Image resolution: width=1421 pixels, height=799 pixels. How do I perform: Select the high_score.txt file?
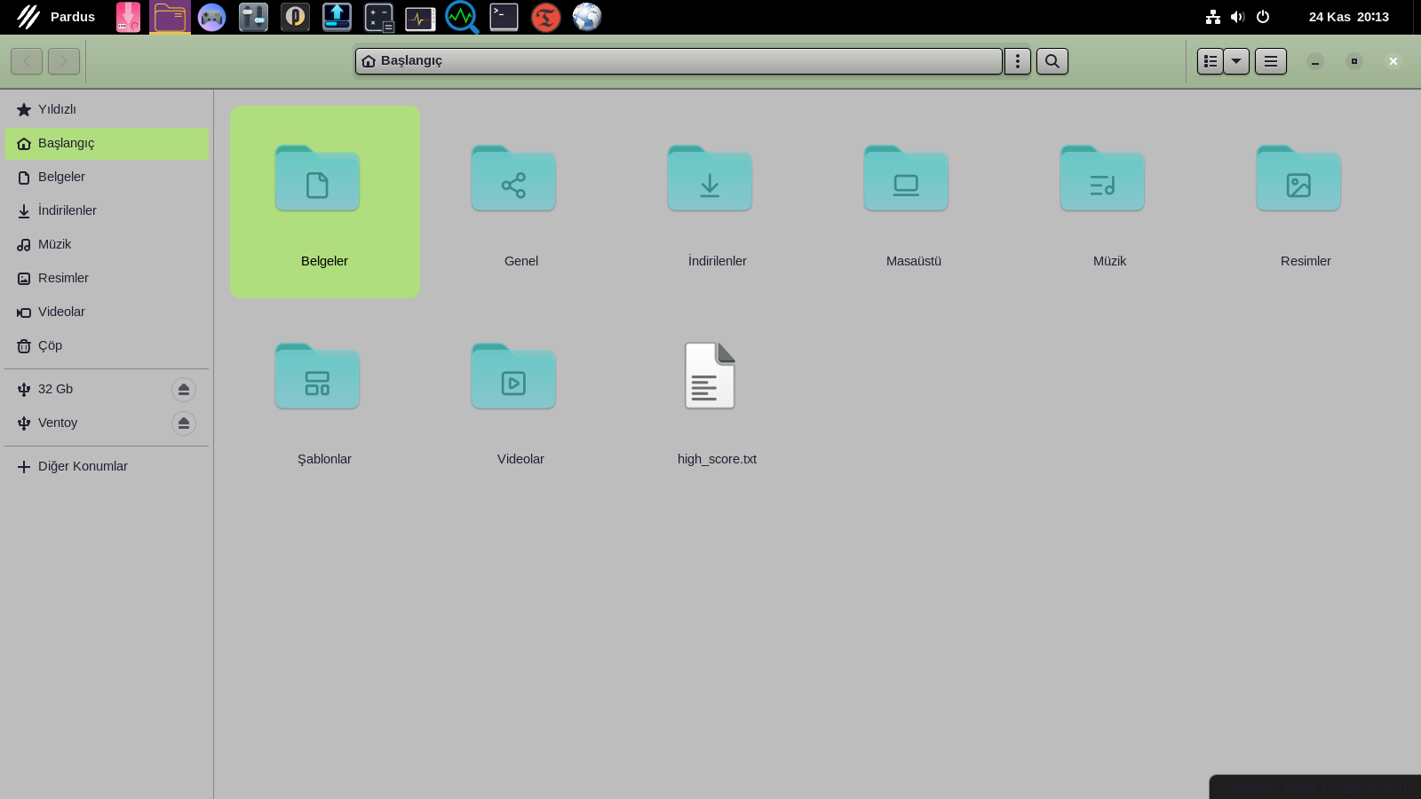point(709,376)
